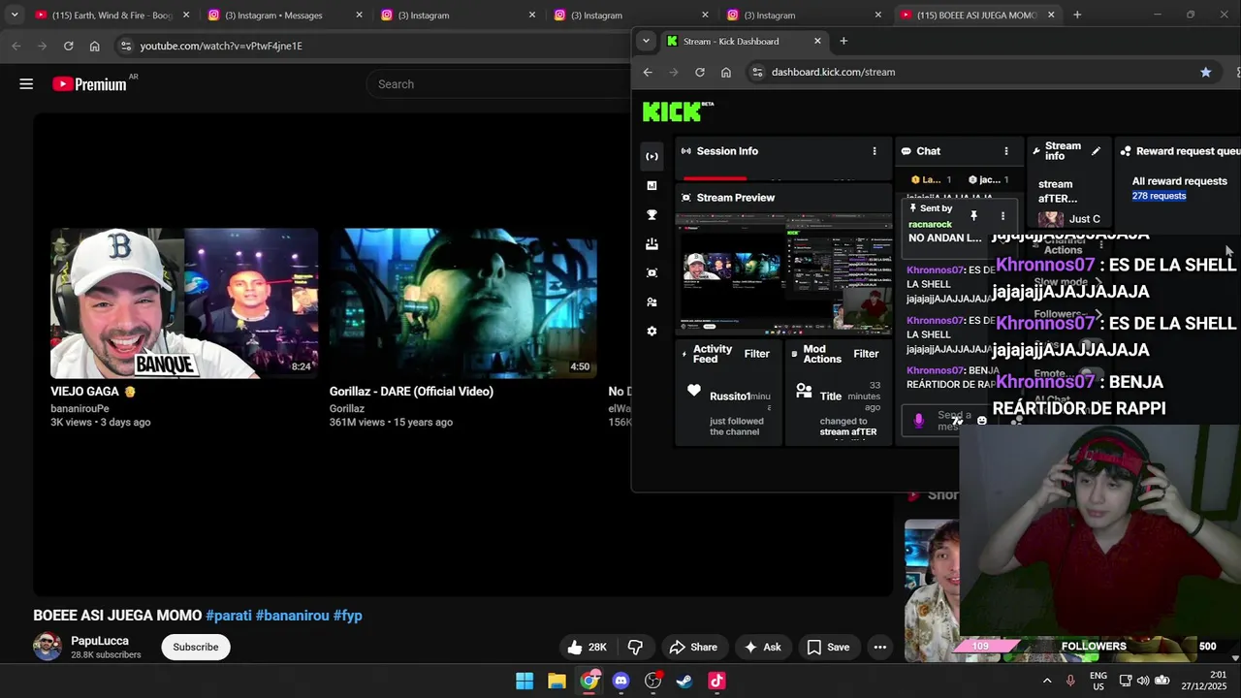Click the Share button
The image size is (1241, 698).
(692, 648)
